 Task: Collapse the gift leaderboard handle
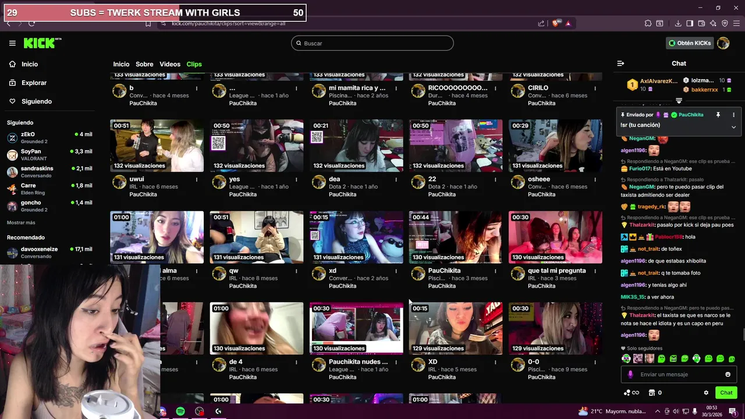pyautogui.click(x=679, y=101)
